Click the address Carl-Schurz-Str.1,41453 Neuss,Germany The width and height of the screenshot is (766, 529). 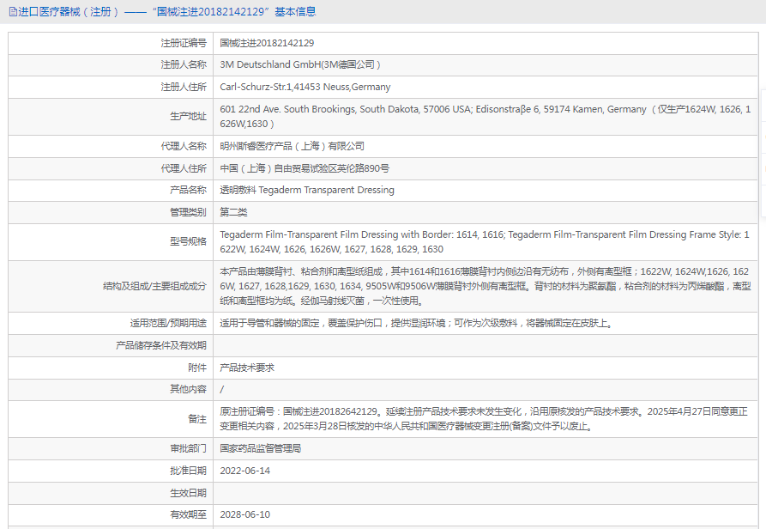[305, 87]
